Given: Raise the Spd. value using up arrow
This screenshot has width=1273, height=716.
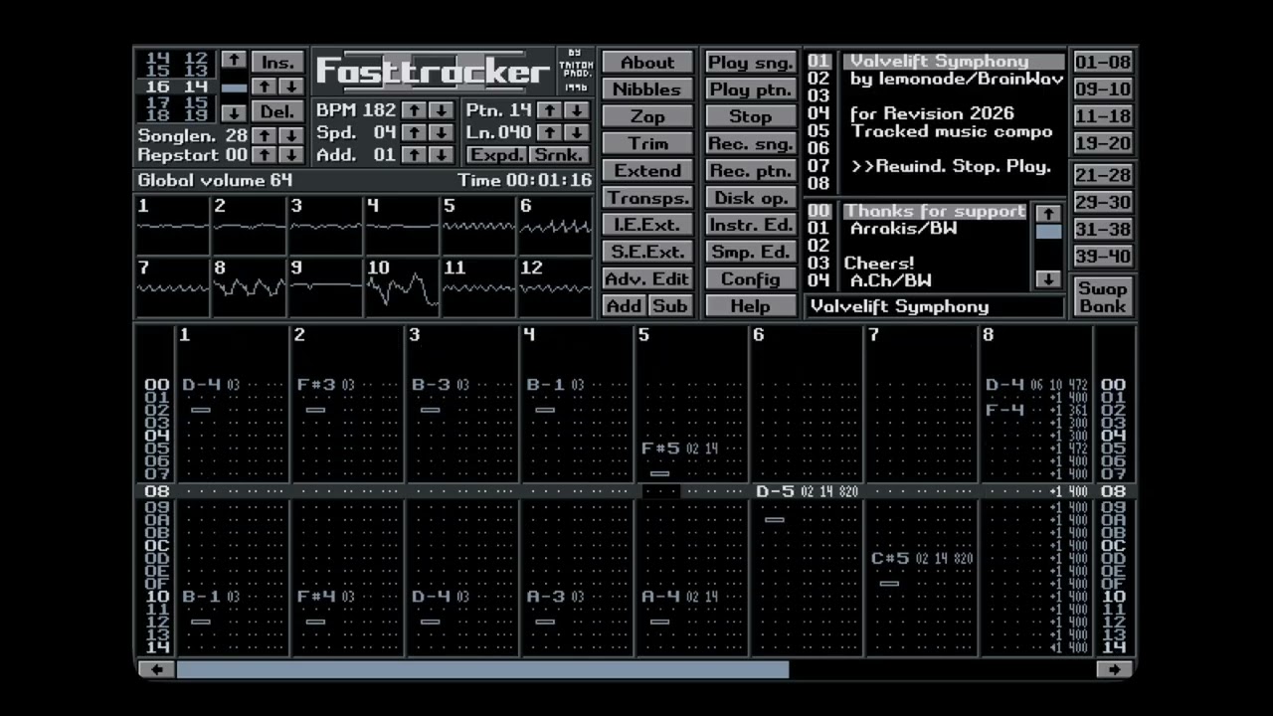Looking at the screenshot, I should pyautogui.click(x=416, y=132).
